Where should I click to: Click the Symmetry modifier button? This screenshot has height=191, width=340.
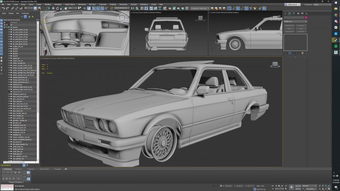point(301,25)
